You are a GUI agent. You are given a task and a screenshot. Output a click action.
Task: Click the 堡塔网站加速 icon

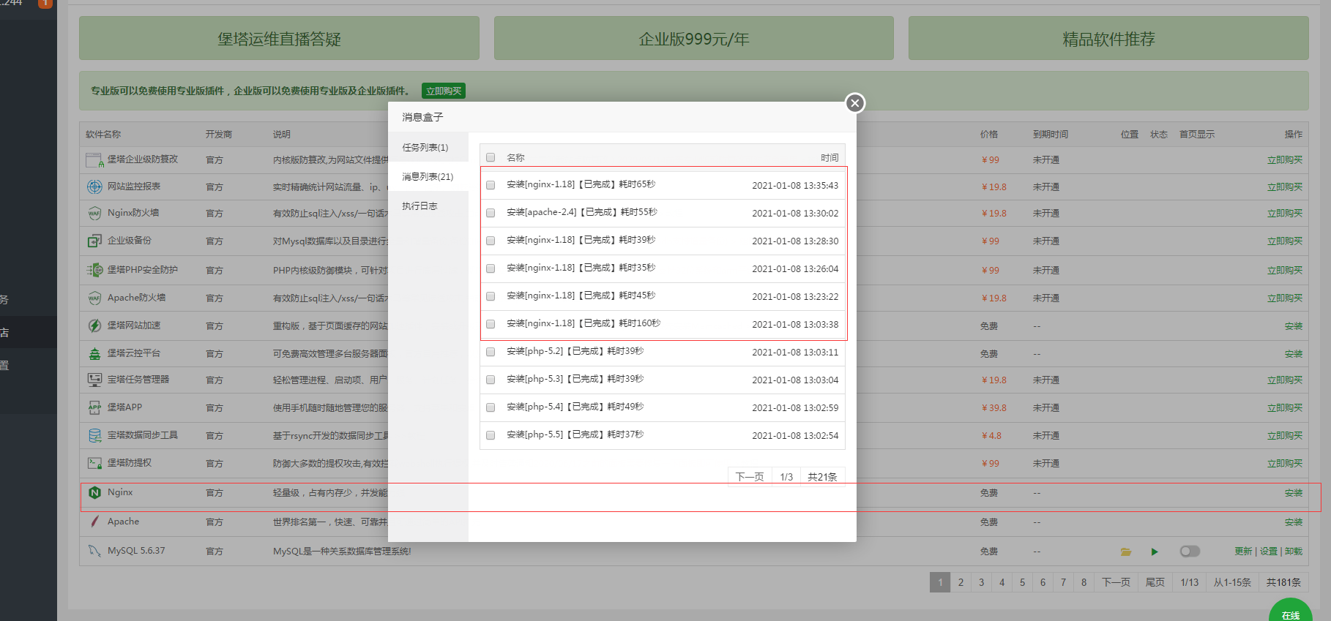tap(94, 325)
